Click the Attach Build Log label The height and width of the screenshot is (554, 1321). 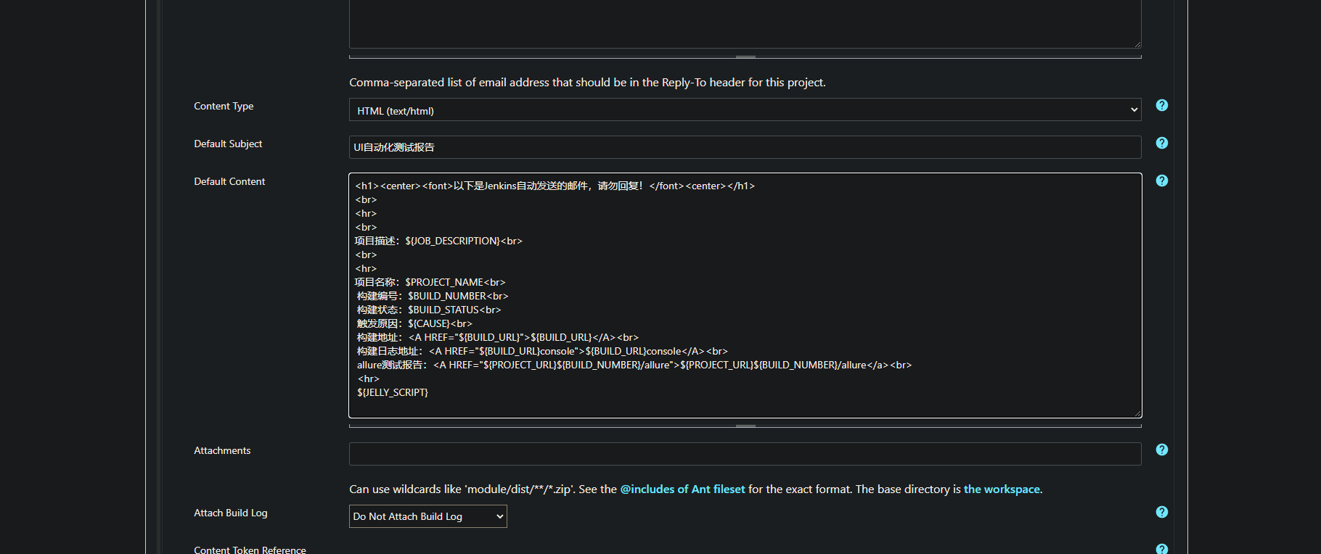click(x=230, y=513)
